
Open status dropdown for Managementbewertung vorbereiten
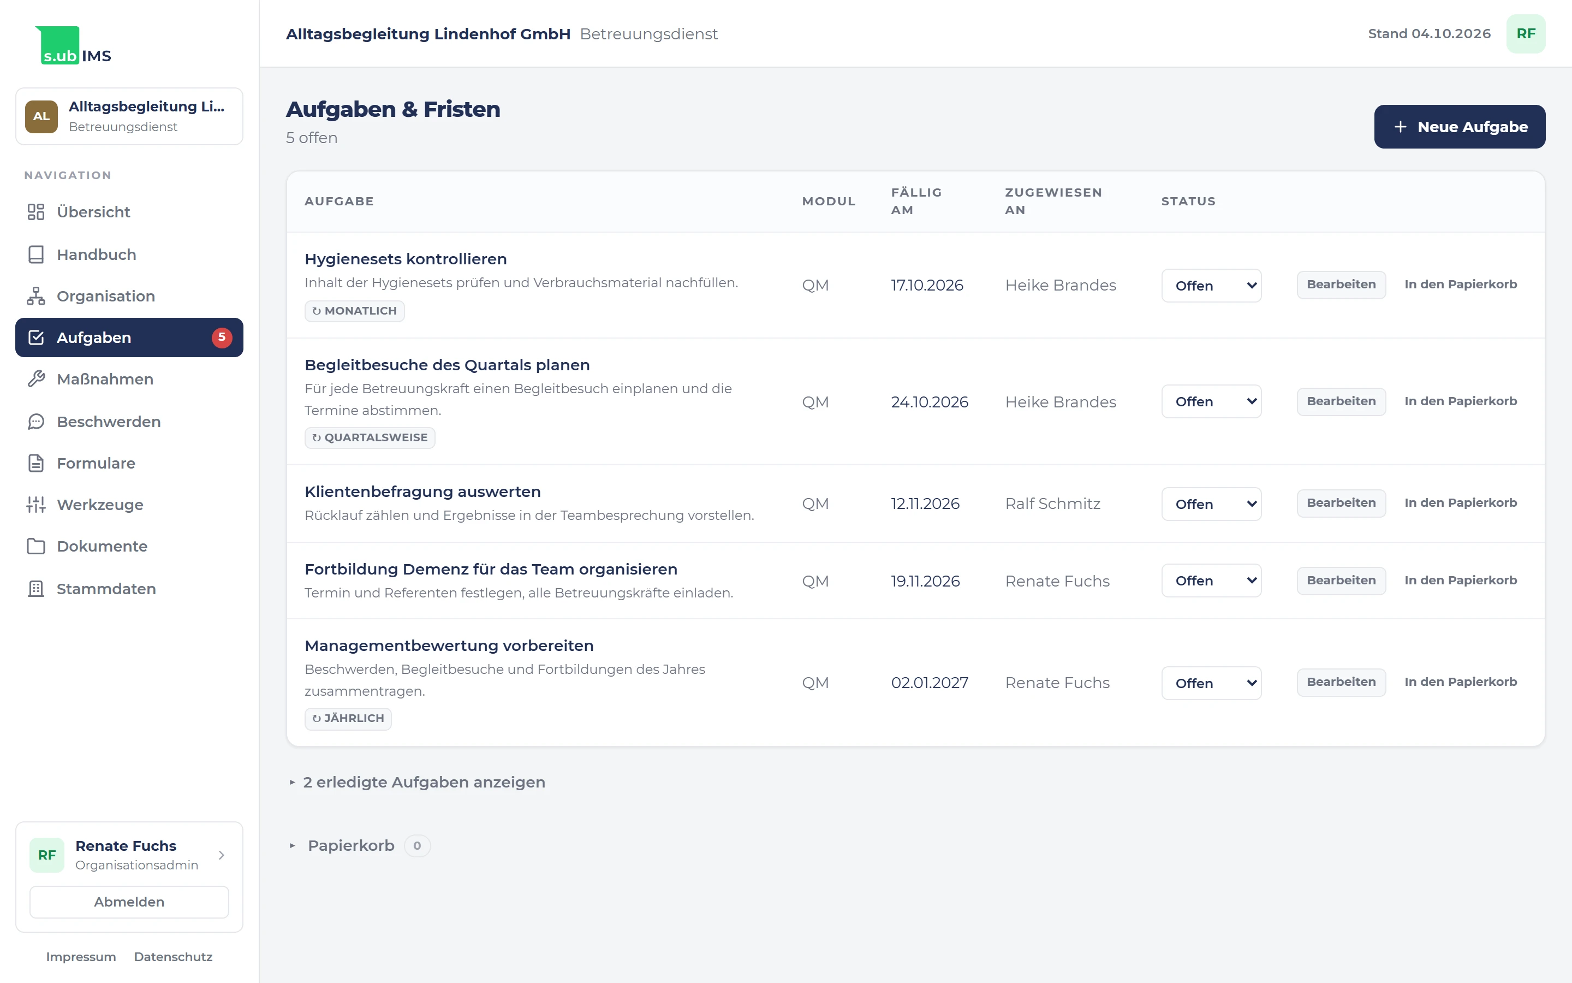tap(1212, 683)
